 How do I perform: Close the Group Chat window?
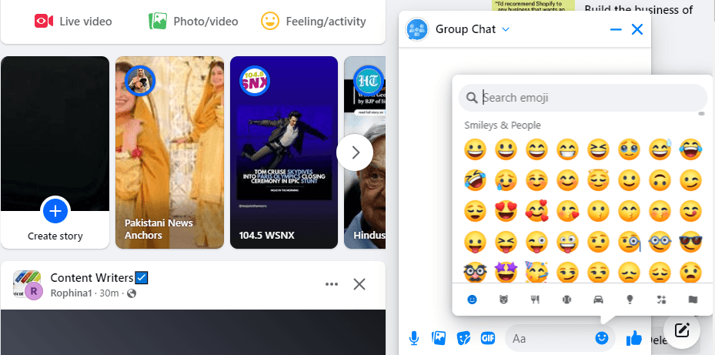pos(637,30)
